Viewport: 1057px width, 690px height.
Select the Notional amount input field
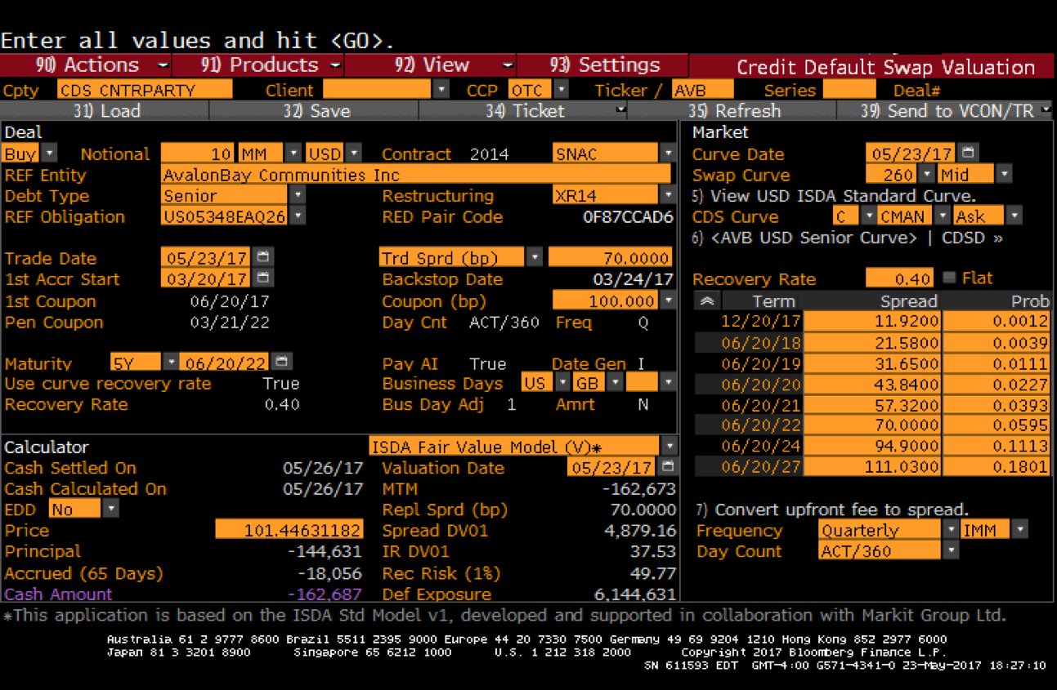pos(197,154)
